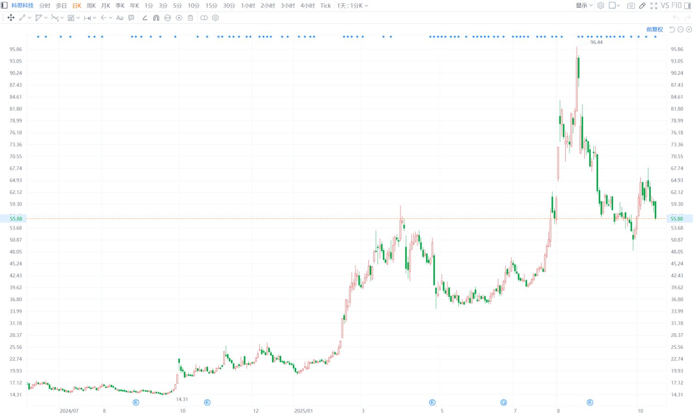Screen dimensions: 693x418
Task: Expand the layout square dropdown arrow
Action: (x=618, y=5)
